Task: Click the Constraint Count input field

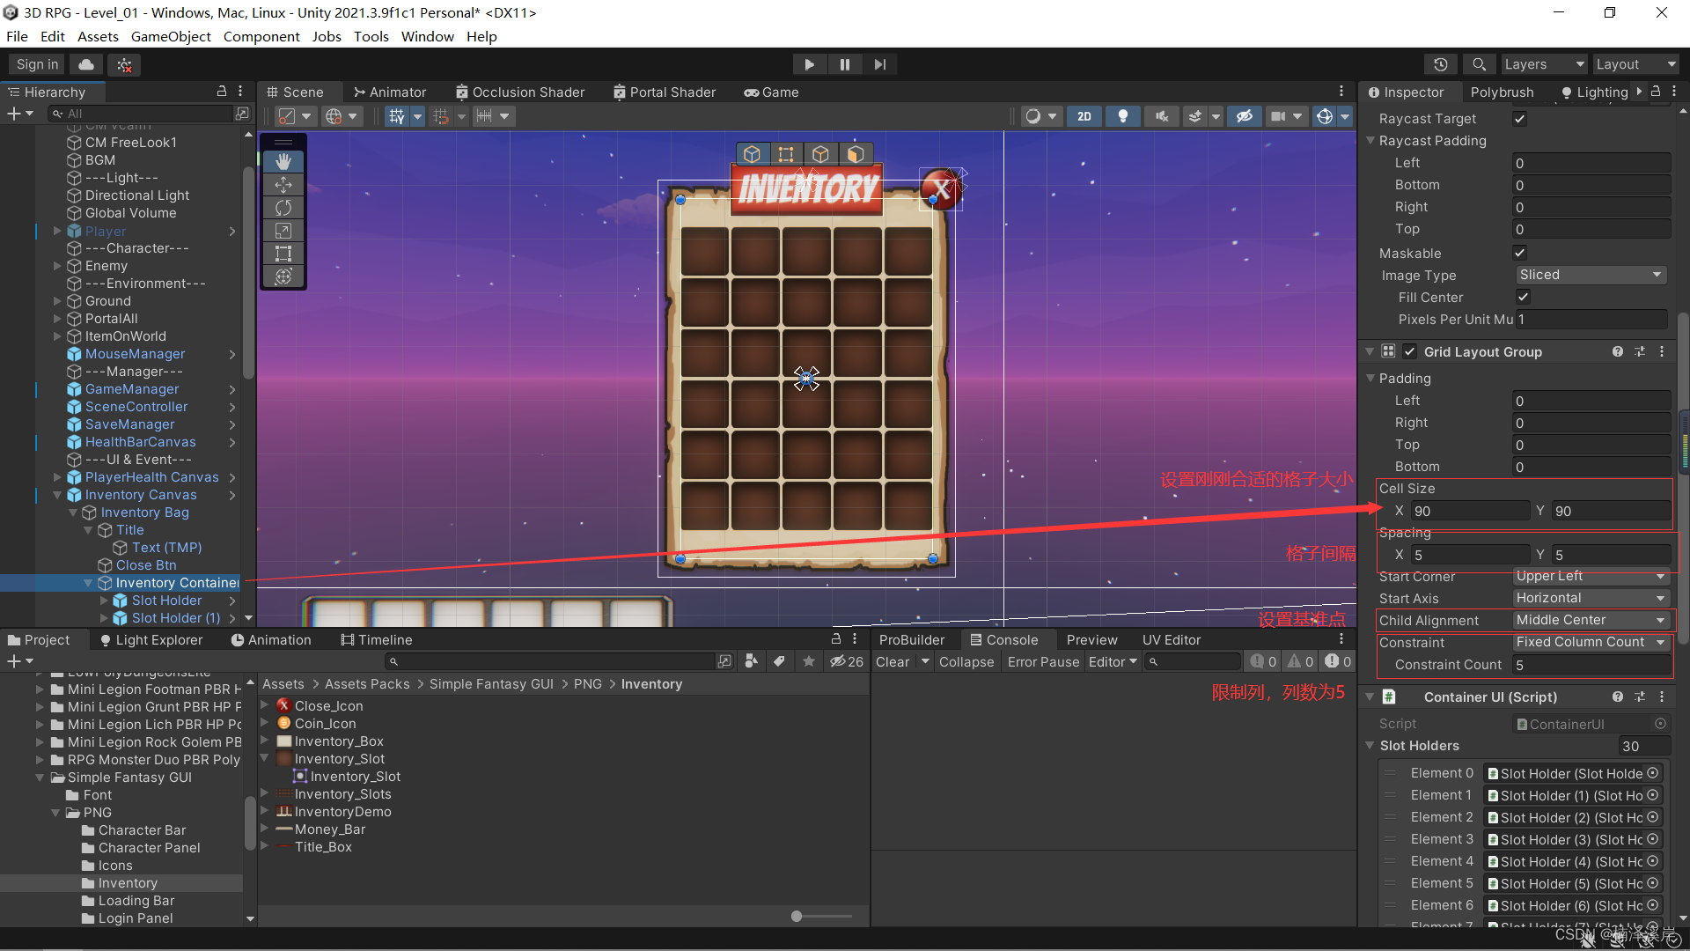Action: pos(1591,665)
